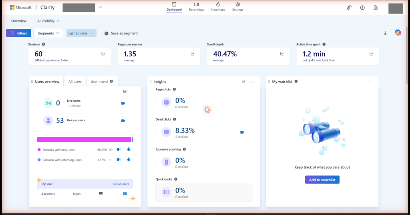Image resolution: width=410 pixels, height=215 pixels.
Task: Click the 4 sessions top user link
Action: (x=48, y=194)
